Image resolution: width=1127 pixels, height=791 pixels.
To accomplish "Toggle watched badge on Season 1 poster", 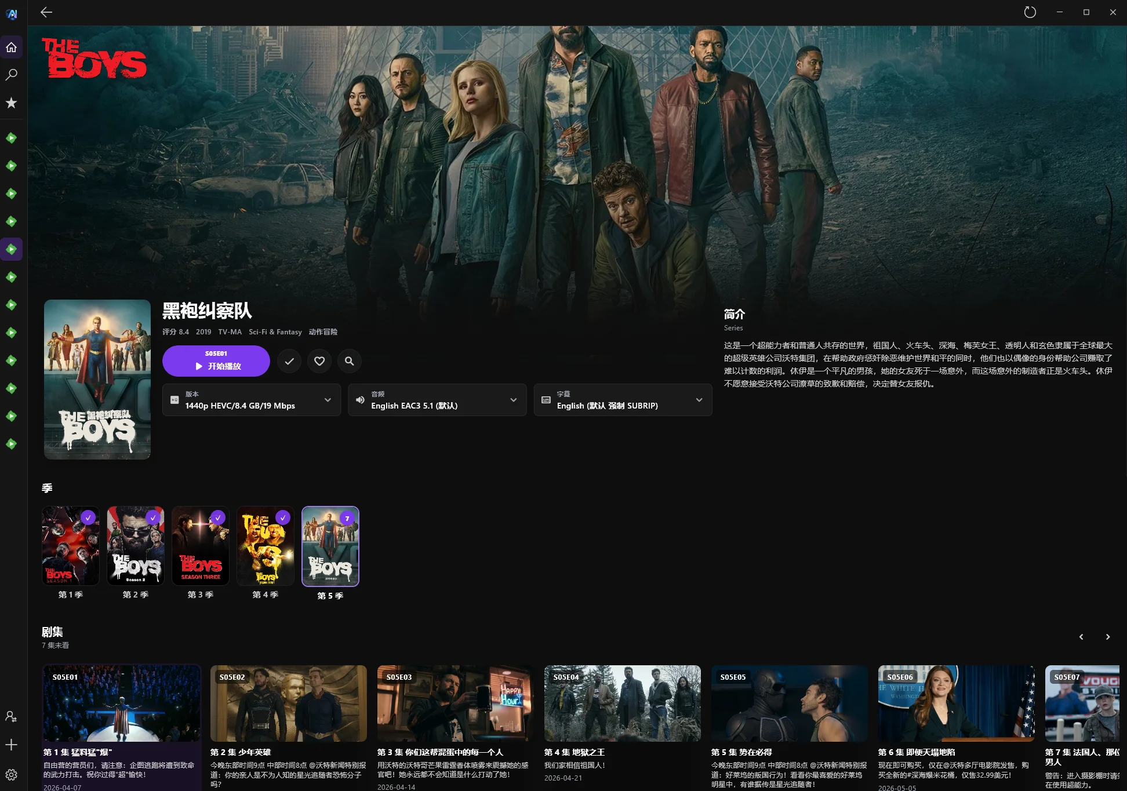I will 88,517.
